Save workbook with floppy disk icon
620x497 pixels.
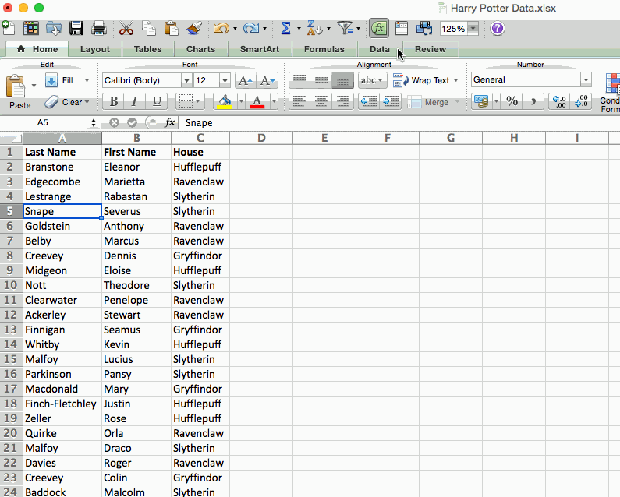click(76, 29)
